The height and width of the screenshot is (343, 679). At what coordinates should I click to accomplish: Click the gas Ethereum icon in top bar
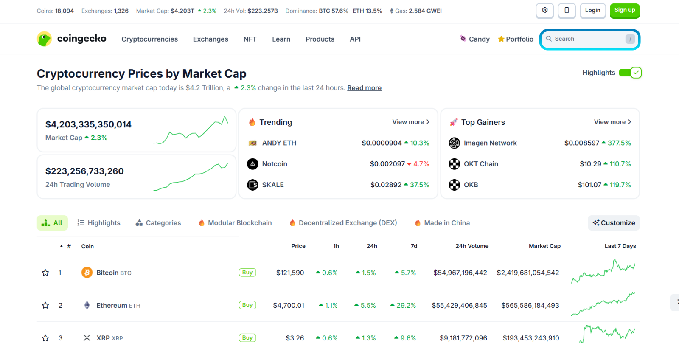(x=392, y=11)
